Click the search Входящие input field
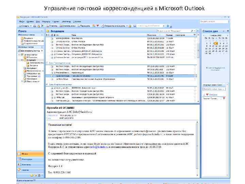This screenshot has height=184, width=245. (x=173, y=31)
